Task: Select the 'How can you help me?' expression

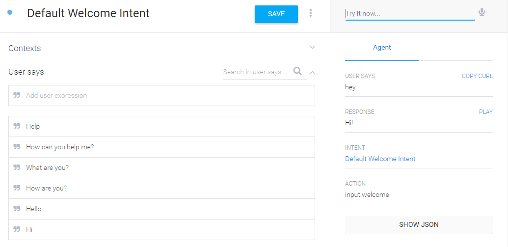Action: [x=161, y=147]
